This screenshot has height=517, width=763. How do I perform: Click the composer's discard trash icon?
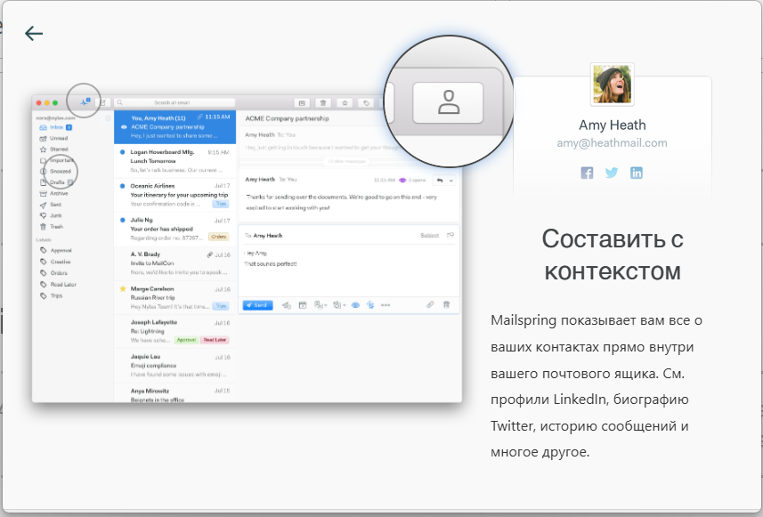(x=446, y=305)
